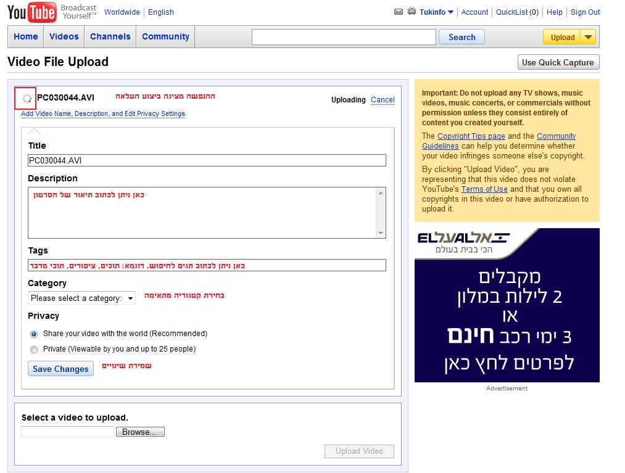The height and width of the screenshot is (473, 625).
Task: Open the Copyright Tips page link
Action: (x=471, y=136)
